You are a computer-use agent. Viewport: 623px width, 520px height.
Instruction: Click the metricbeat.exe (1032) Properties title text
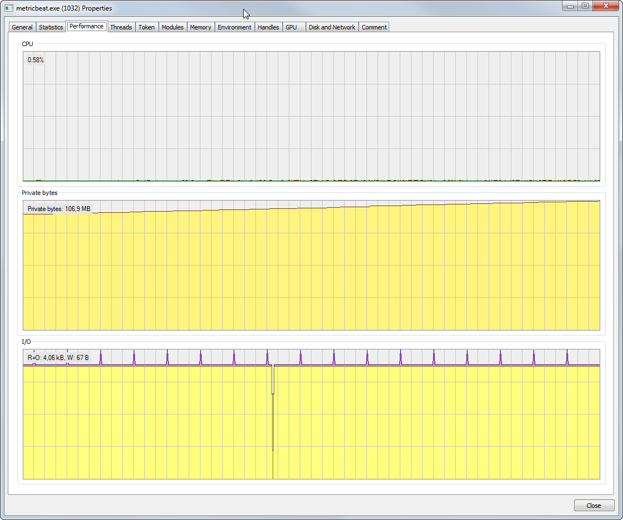(64, 8)
